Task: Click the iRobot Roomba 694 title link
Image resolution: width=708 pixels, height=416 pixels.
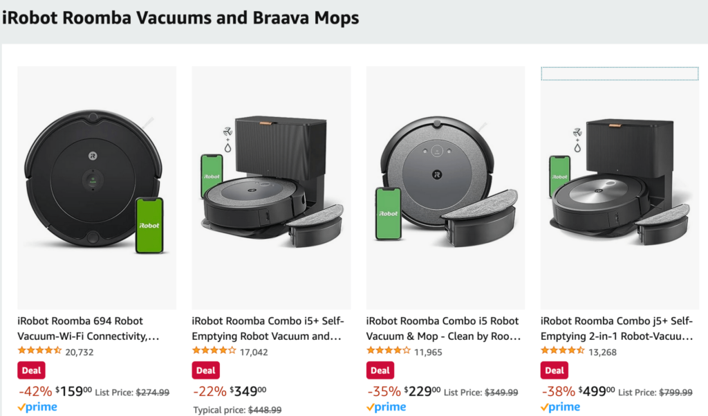Action: click(x=88, y=328)
